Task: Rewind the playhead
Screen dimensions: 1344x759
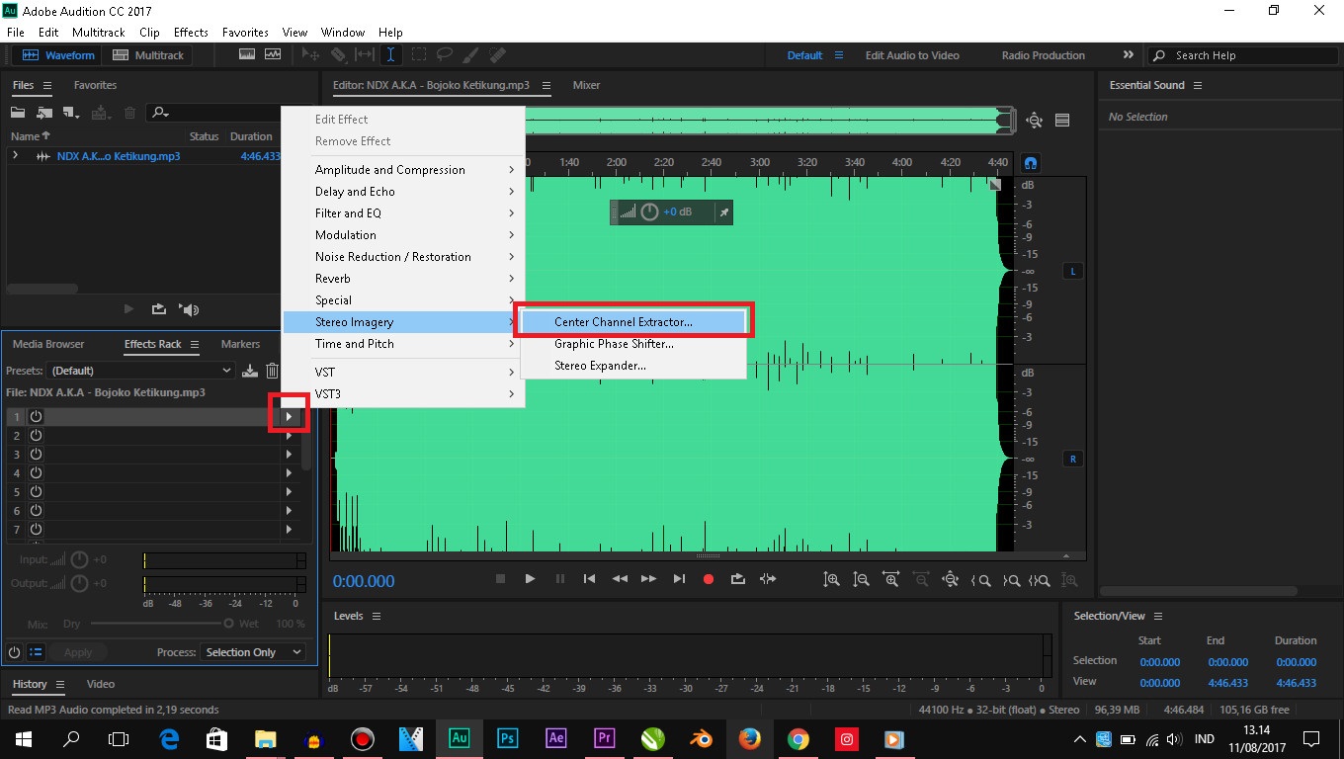Action: [x=620, y=579]
